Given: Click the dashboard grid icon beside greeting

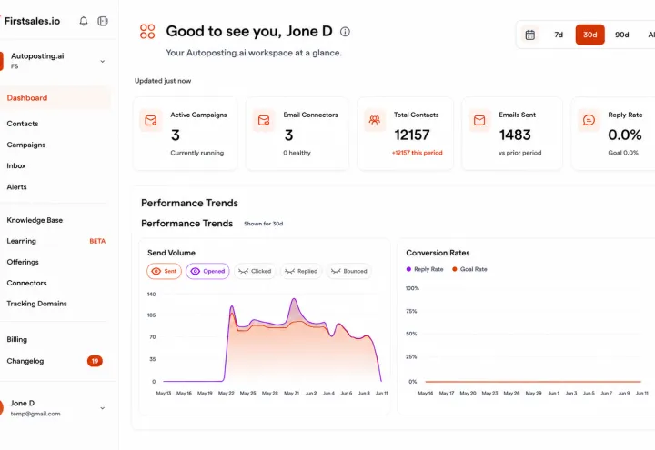Looking at the screenshot, I should (147, 31).
